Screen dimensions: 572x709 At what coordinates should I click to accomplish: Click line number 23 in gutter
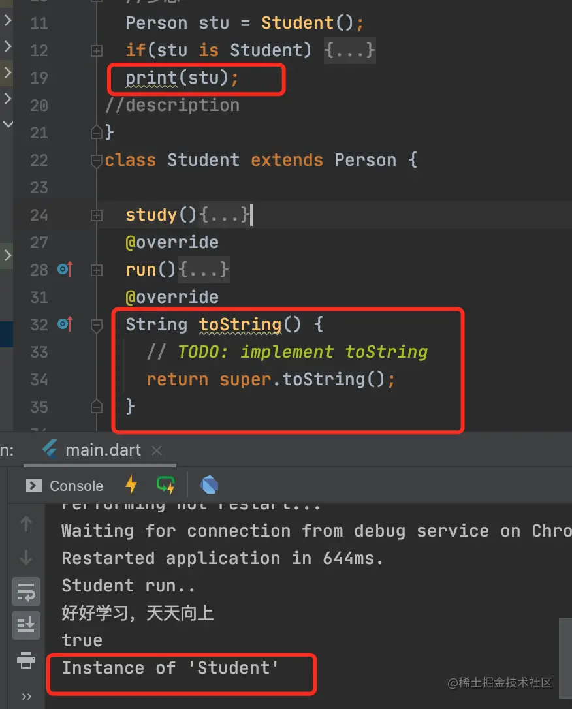tap(39, 187)
